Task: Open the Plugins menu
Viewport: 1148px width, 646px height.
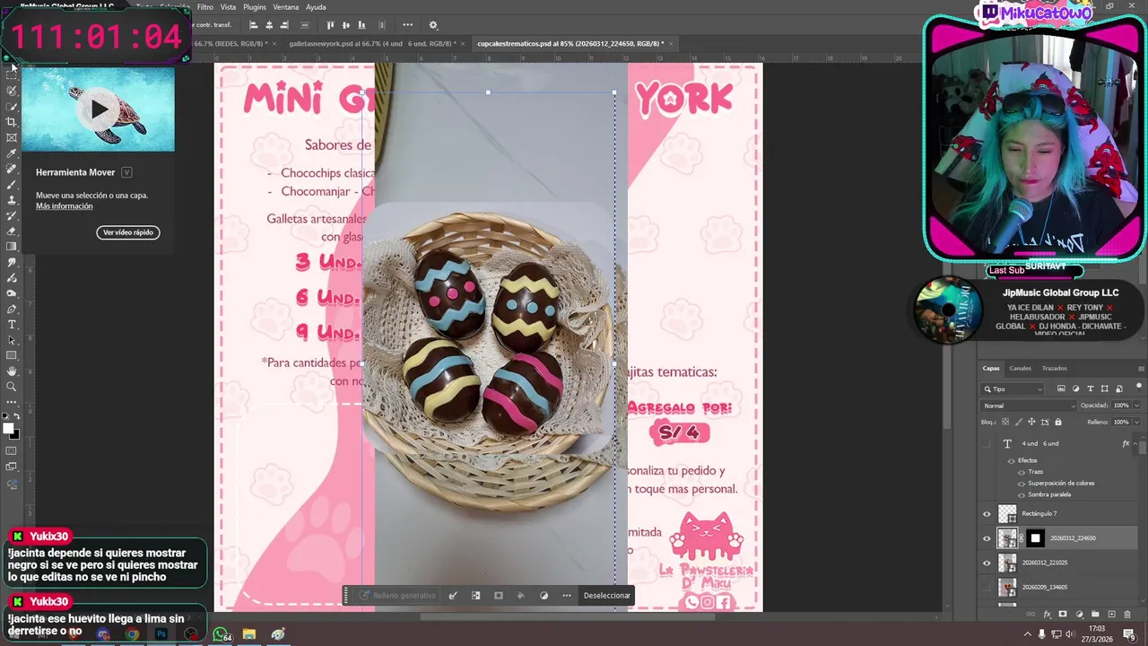Action: 255,7
